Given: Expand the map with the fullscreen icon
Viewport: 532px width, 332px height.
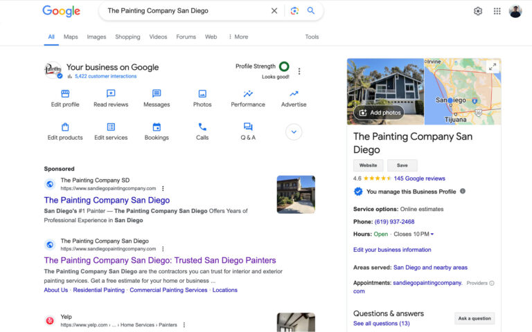Looking at the screenshot, I should click(x=493, y=66).
